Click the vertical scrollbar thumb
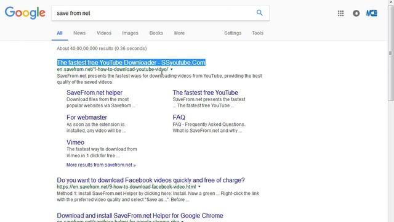This screenshot has height=222, width=394. pos(390,53)
